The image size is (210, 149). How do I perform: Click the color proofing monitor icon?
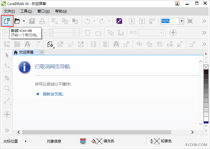(83, 141)
